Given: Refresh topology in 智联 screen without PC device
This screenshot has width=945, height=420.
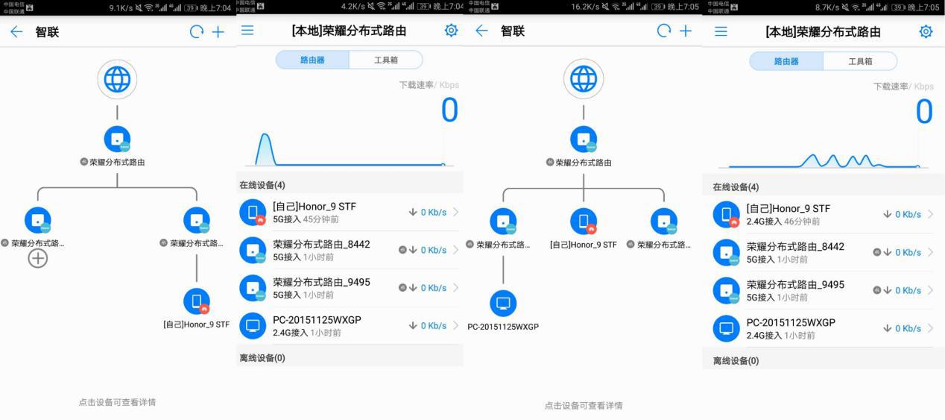Looking at the screenshot, I should pyautogui.click(x=196, y=32).
